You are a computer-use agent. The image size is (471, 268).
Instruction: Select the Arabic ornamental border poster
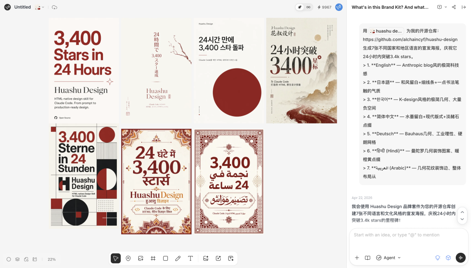[x=229, y=182]
